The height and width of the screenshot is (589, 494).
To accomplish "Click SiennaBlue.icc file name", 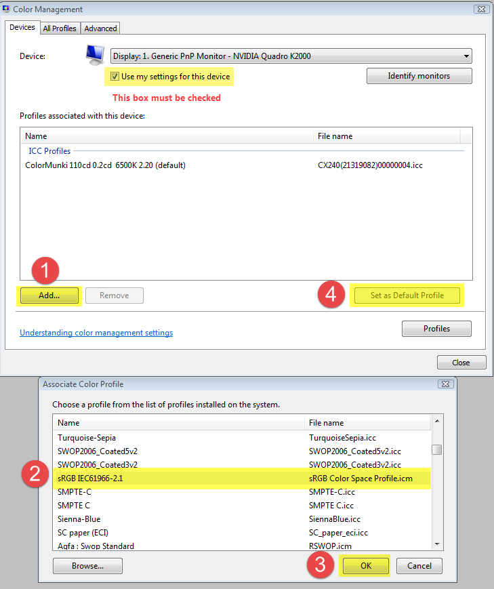I will pyautogui.click(x=334, y=519).
